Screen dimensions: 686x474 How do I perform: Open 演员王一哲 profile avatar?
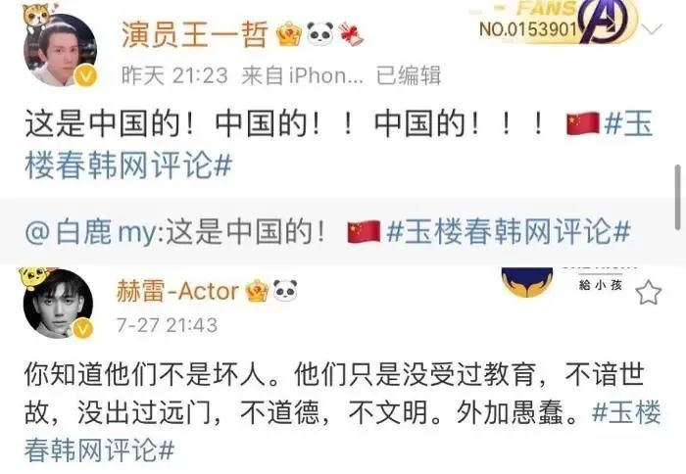tap(61, 50)
